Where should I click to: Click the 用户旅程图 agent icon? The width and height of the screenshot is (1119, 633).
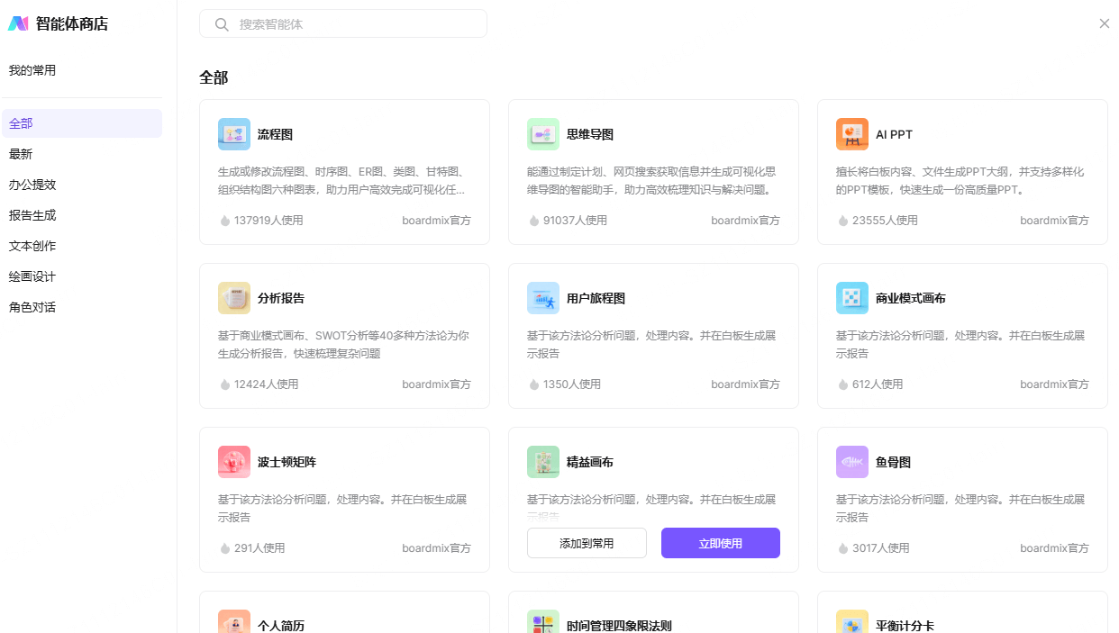coord(543,298)
